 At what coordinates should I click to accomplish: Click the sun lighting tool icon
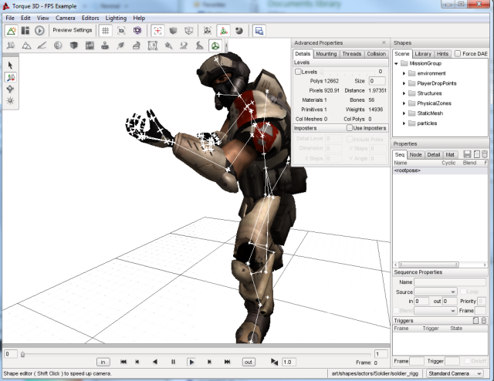(10, 100)
